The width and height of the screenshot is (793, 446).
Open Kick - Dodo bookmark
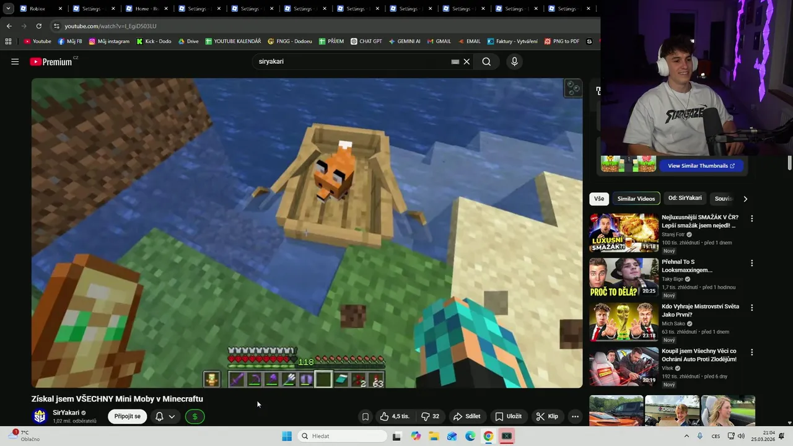[154, 42]
